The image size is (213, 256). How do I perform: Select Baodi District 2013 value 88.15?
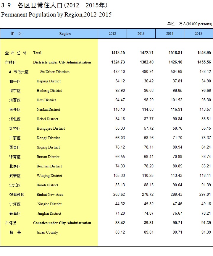[x=149, y=185]
